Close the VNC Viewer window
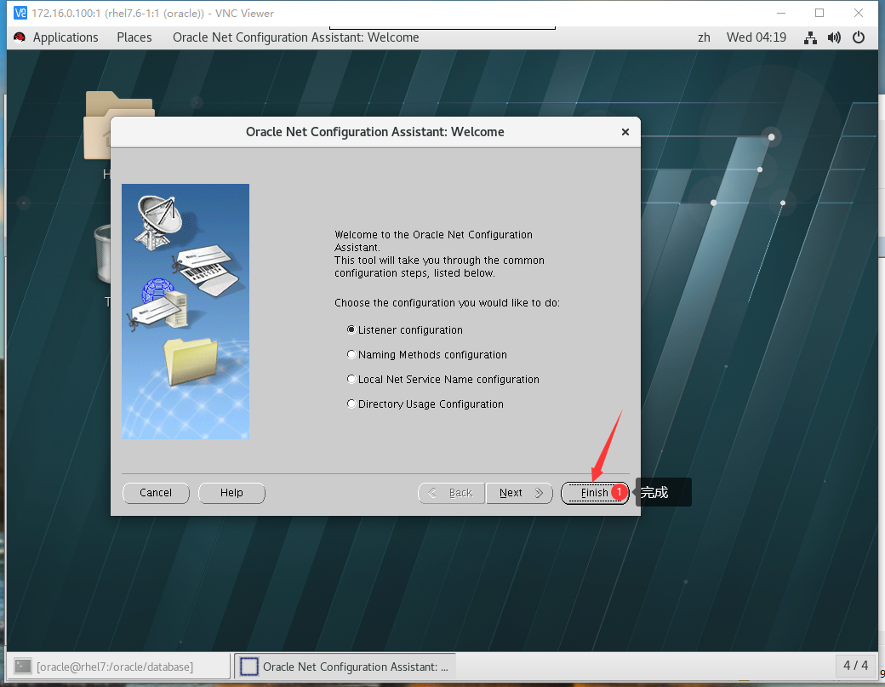This screenshot has height=687, width=885. click(x=859, y=13)
